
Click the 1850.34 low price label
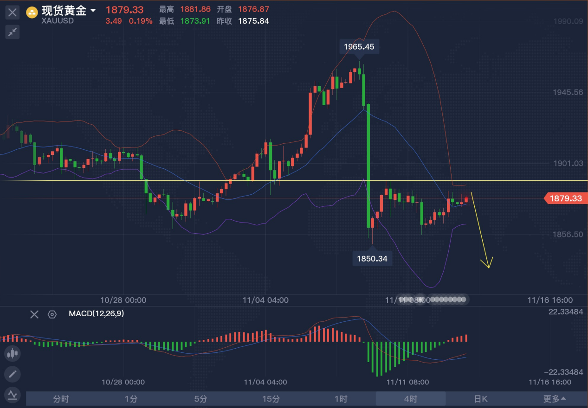(372, 258)
